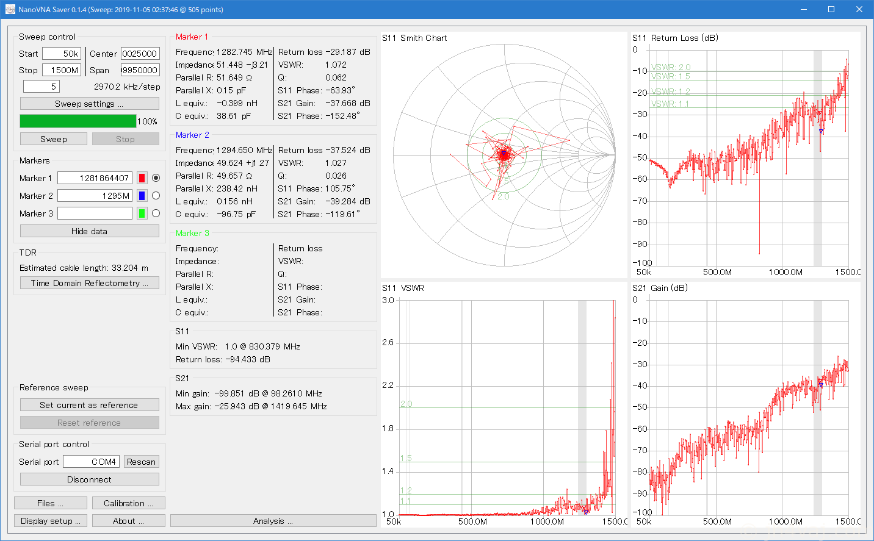Click the Hide data button
This screenshot has width=874, height=541.
click(89, 231)
